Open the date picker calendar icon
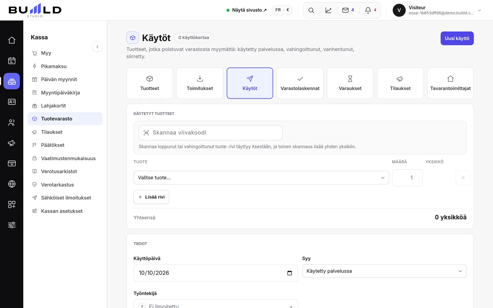 pos(290,273)
